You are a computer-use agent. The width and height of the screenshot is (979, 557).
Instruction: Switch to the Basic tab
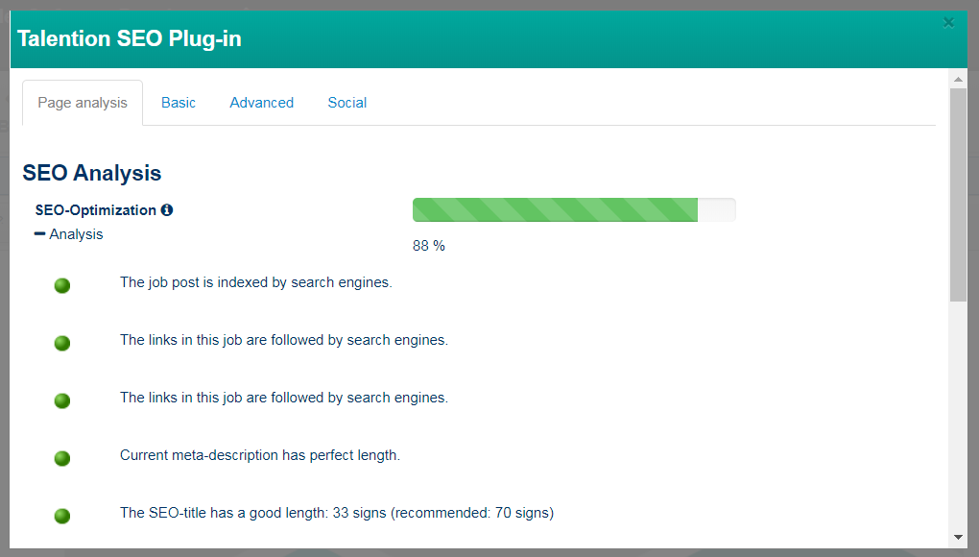tap(179, 103)
